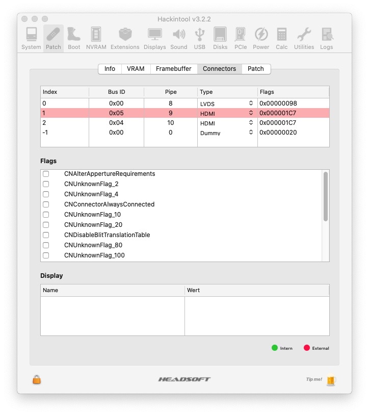Image resolution: width=369 pixels, height=415 pixels.
Task: Open the Sound speaker icon
Action: pos(179,34)
